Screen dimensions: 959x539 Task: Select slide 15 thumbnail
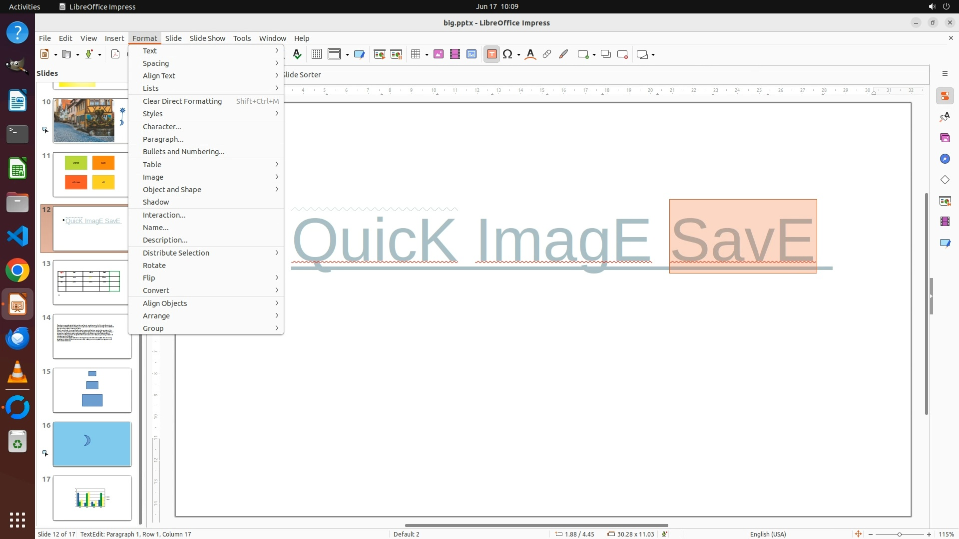92,390
